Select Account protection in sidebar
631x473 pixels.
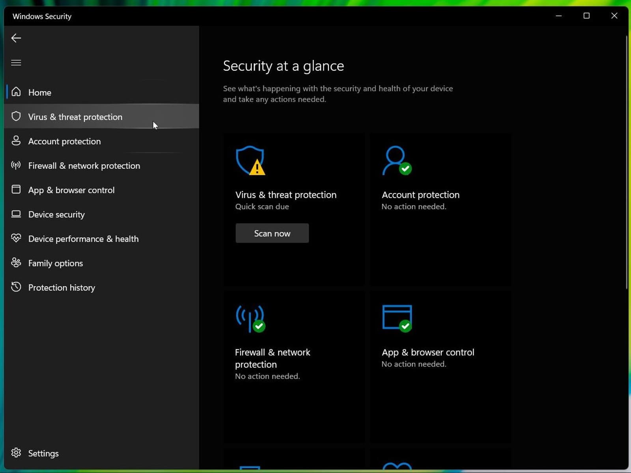pos(101,141)
